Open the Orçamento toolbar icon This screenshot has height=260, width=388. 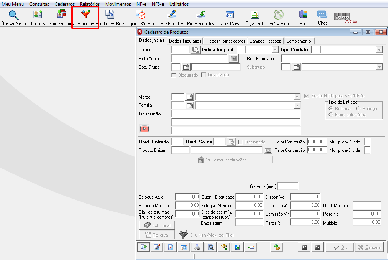[255, 15]
